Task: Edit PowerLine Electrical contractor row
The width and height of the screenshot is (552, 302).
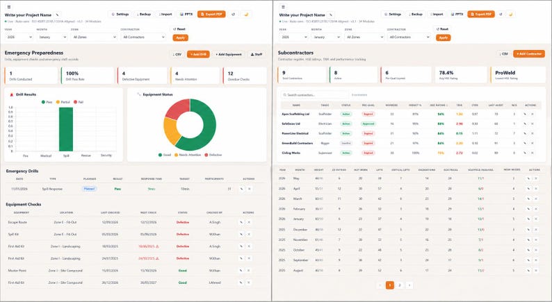Action: tap(525, 133)
